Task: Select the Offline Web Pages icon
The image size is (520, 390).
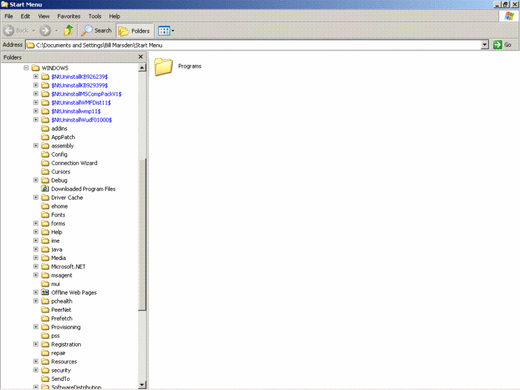Action: tap(45, 292)
